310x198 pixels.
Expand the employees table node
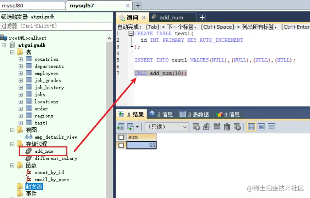pos(21,74)
